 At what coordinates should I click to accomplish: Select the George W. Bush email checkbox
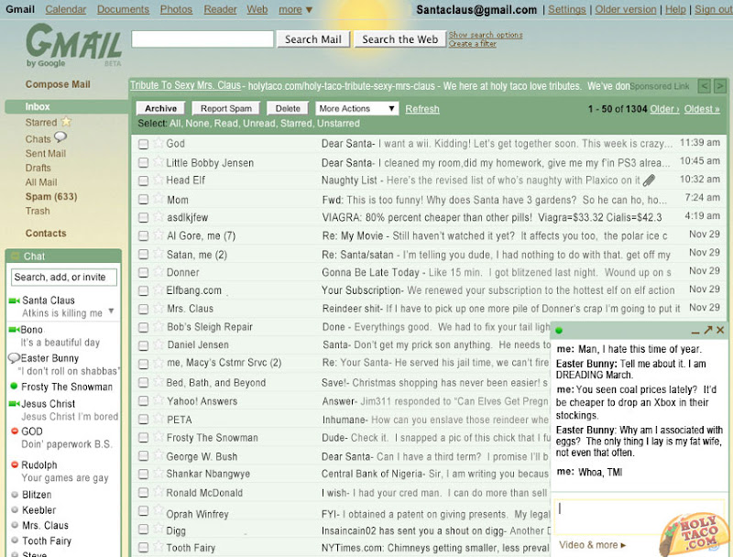point(144,456)
